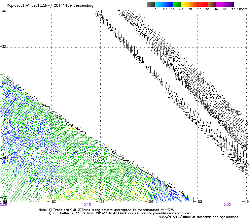The width and height of the screenshot is (249, 219).
Task: Click the 'Rapidscat Winds(12.5KM) 20141109 descending' title
Action: click(x=50, y=6)
